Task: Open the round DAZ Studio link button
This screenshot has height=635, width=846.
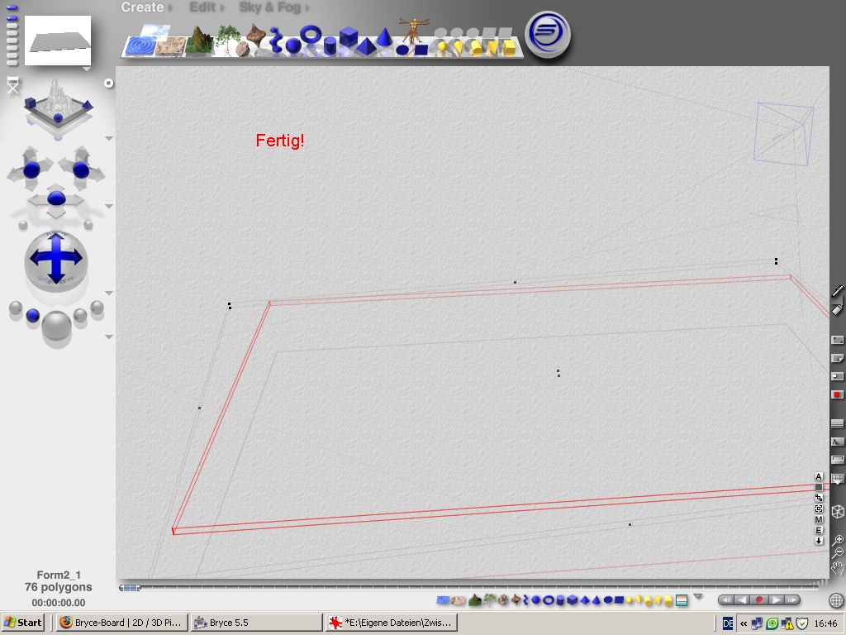Action: point(548,33)
